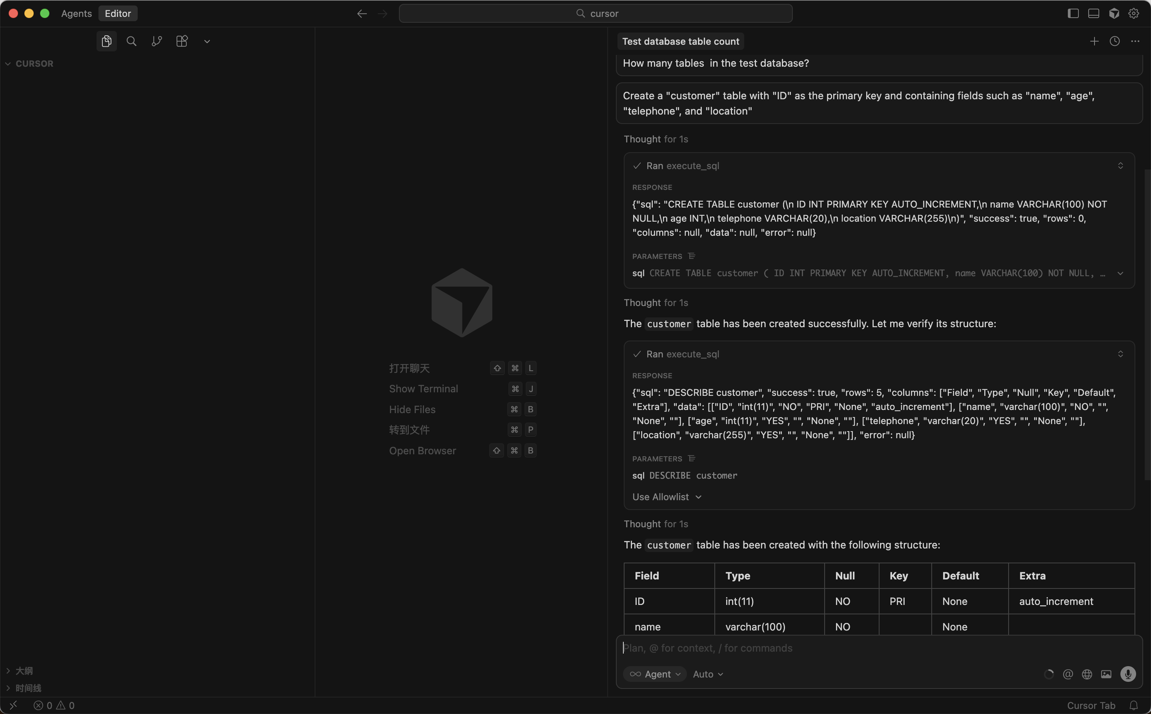Open the Source Control branch icon
The height and width of the screenshot is (714, 1151).
157,41
